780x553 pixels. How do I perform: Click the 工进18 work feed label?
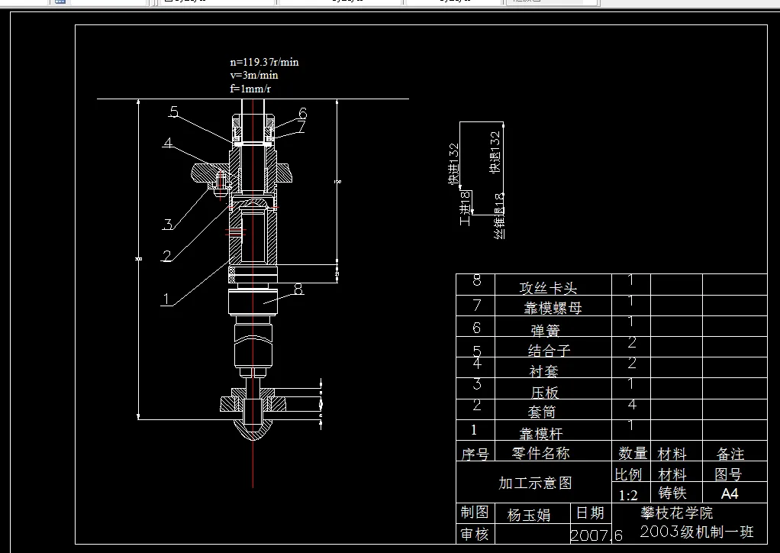click(465, 208)
